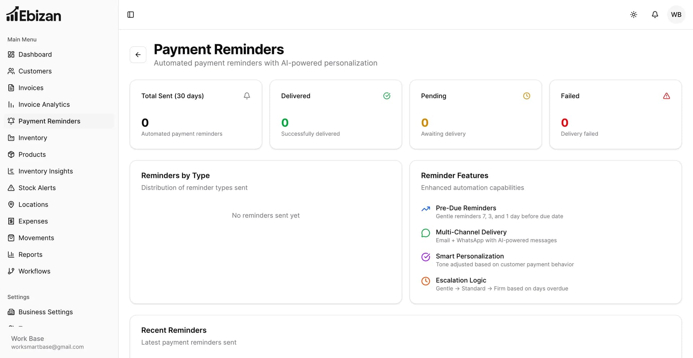
Task: Open Business Settings
Action: [x=45, y=312]
